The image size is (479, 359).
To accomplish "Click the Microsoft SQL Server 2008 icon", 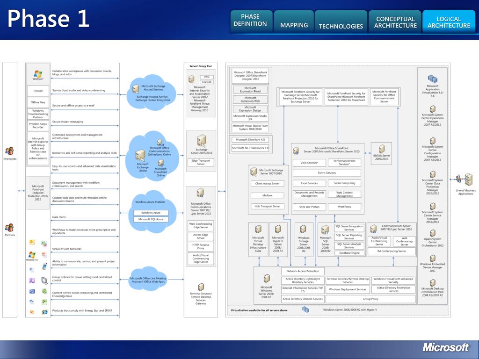I will (x=325, y=230).
